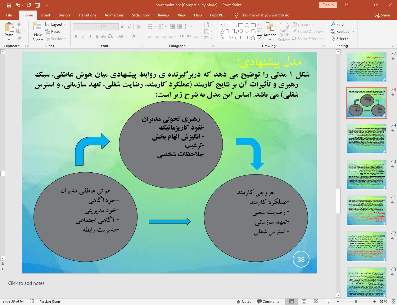This screenshot has width=397, height=305.
Task: Undo the last action
Action: pyautogui.click(x=18, y=5)
